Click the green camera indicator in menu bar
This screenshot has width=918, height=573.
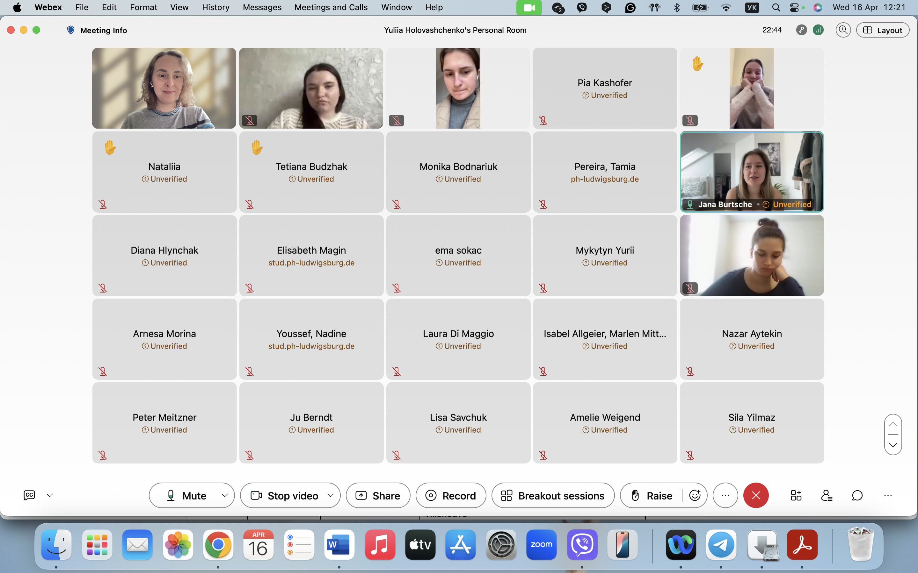click(529, 7)
